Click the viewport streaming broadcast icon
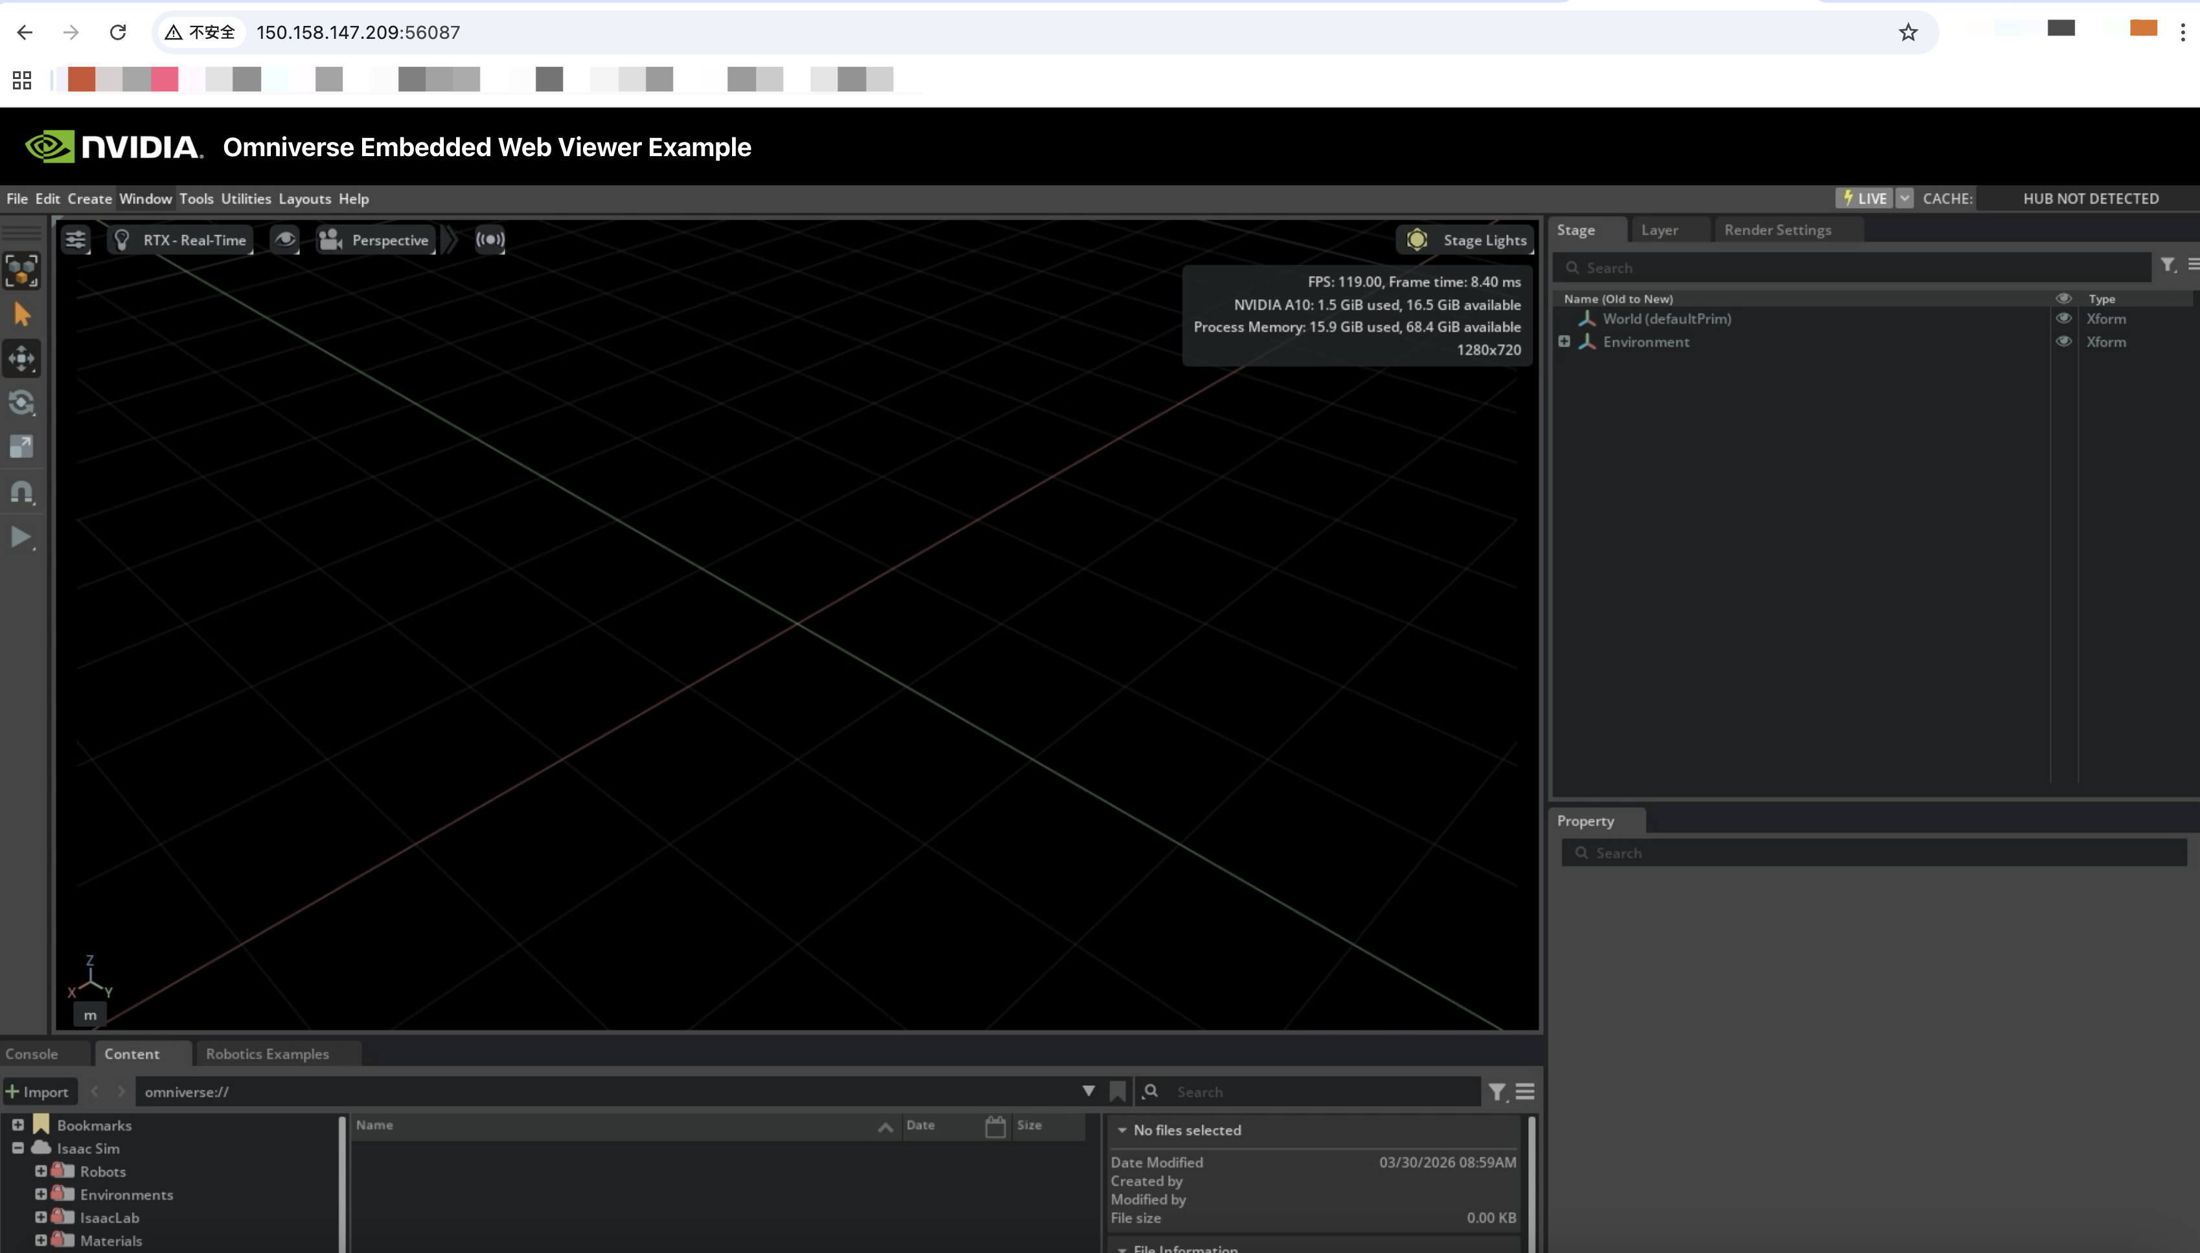 490,240
